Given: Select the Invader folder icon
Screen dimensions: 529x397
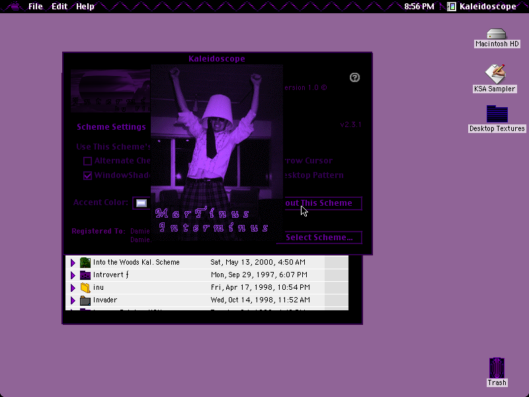Looking at the screenshot, I should click(85, 300).
